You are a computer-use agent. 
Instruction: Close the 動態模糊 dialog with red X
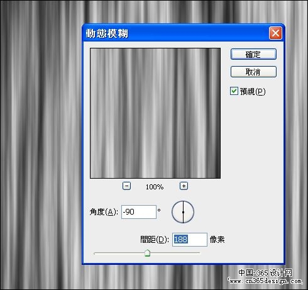(x=275, y=33)
